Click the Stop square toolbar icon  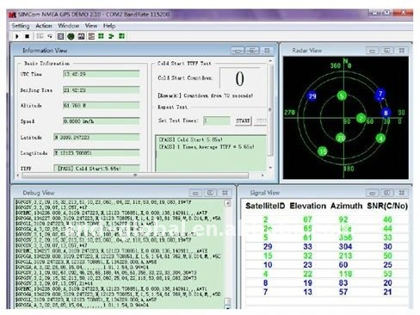pyautogui.click(x=27, y=36)
